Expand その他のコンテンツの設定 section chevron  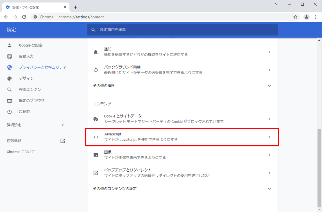point(269,189)
